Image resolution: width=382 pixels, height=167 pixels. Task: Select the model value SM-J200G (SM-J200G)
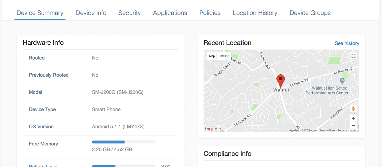118,92
